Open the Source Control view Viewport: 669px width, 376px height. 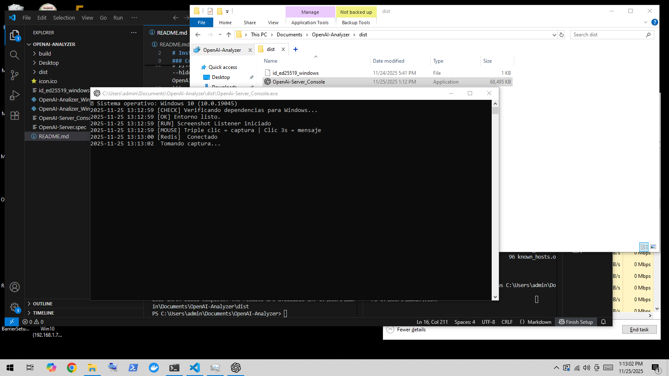coord(14,75)
